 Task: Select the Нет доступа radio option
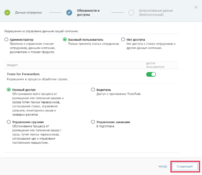[x=123, y=39]
